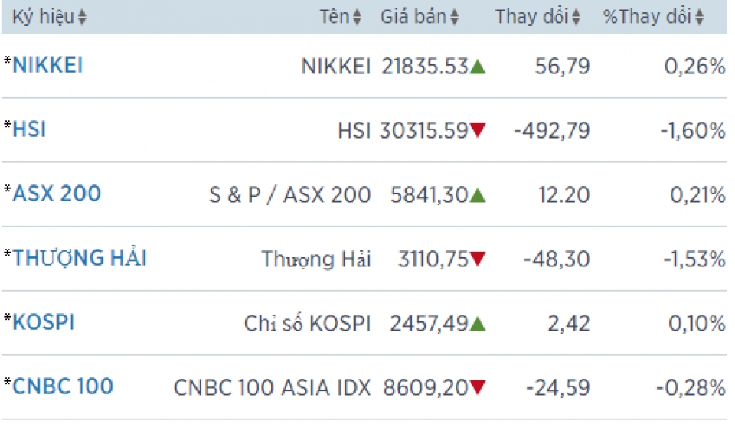This screenshot has width=735, height=424.
Task: Click the sort arrows beside Thay đổi
Action: click(577, 18)
